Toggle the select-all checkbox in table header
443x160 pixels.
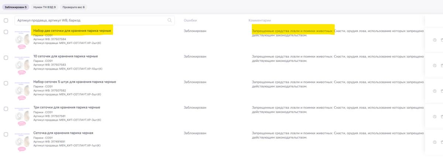[6, 21]
